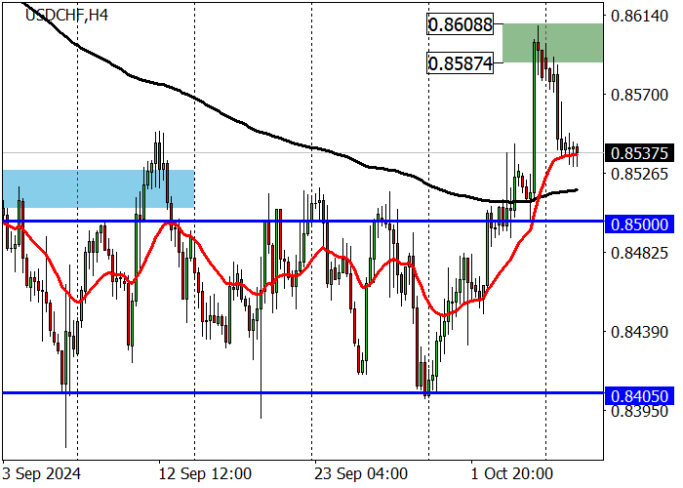Click the 0.84825 price axis value
Screen dimensions: 683x488
coord(639,253)
